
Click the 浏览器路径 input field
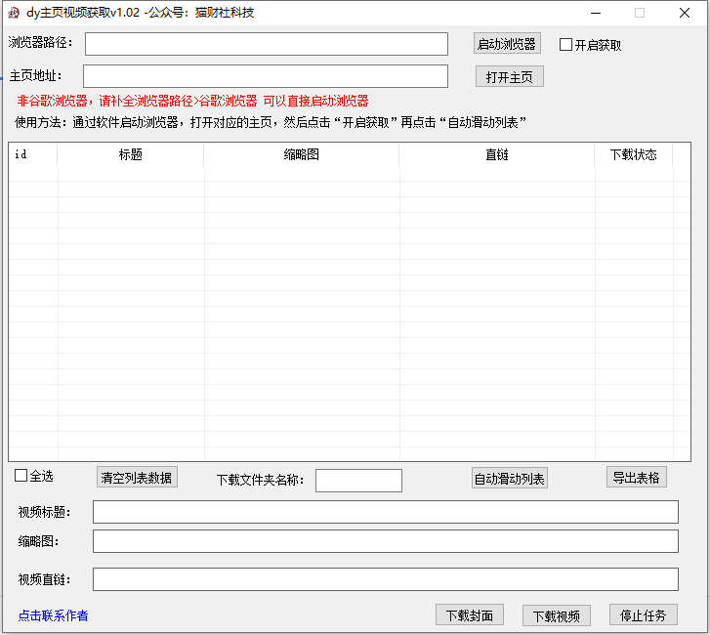pos(267,44)
